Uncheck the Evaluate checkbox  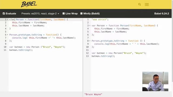click(x=4, y=13)
